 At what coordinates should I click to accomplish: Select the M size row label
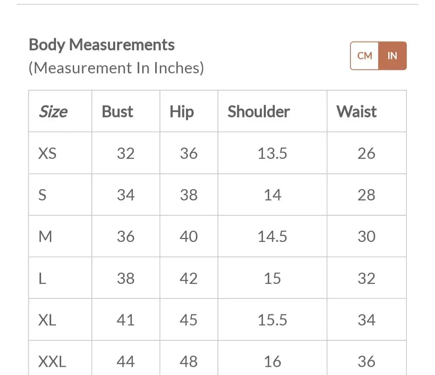[x=45, y=237]
